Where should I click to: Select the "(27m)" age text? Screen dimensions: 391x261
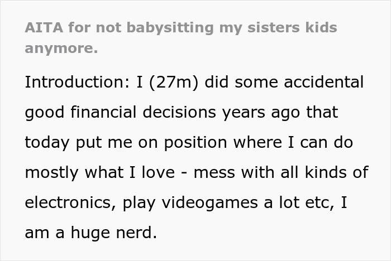click(174, 83)
